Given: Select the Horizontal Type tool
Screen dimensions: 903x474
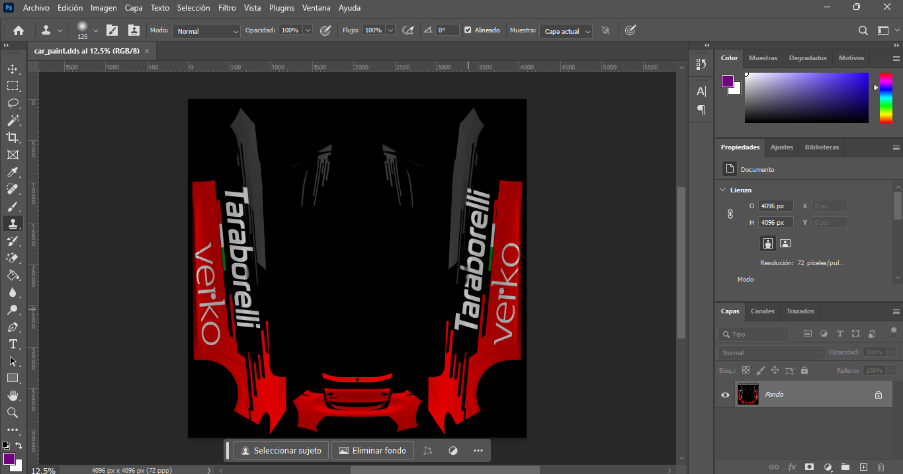Looking at the screenshot, I should tap(13, 344).
